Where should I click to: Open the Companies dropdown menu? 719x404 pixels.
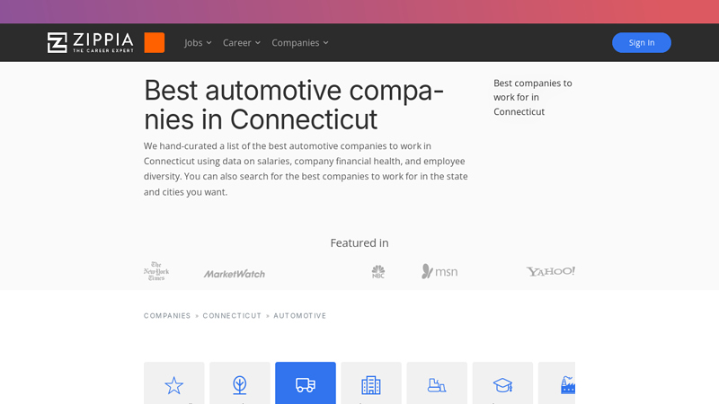pos(300,42)
